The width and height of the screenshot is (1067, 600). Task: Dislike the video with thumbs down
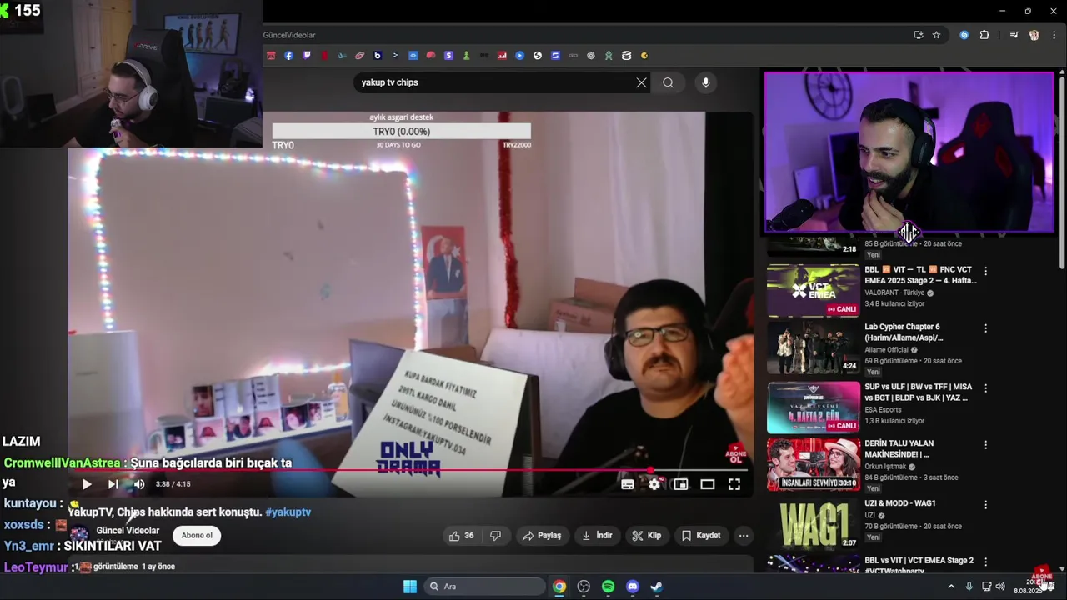(x=495, y=536)
